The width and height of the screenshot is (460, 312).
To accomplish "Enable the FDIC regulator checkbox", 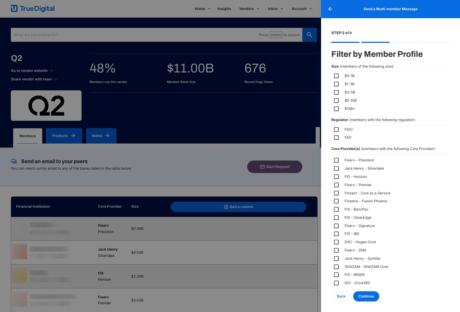I will [336, 129].
